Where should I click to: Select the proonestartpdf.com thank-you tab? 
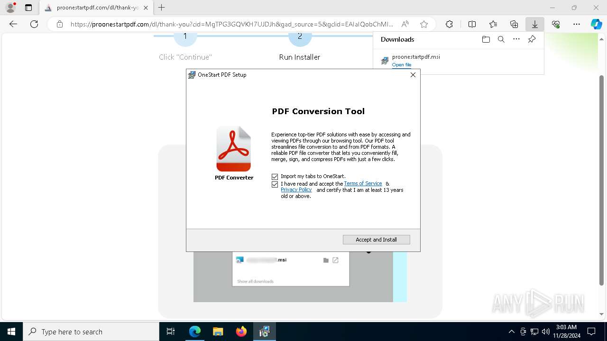click(97, 8)
